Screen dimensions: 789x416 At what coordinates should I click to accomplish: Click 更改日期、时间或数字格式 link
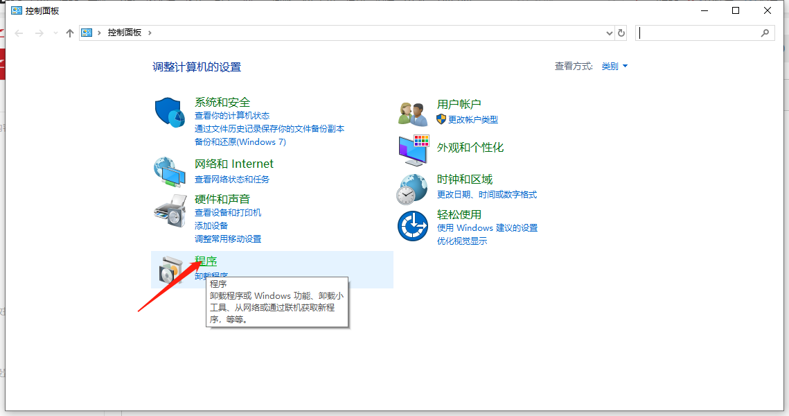click(x=486, y=194)
